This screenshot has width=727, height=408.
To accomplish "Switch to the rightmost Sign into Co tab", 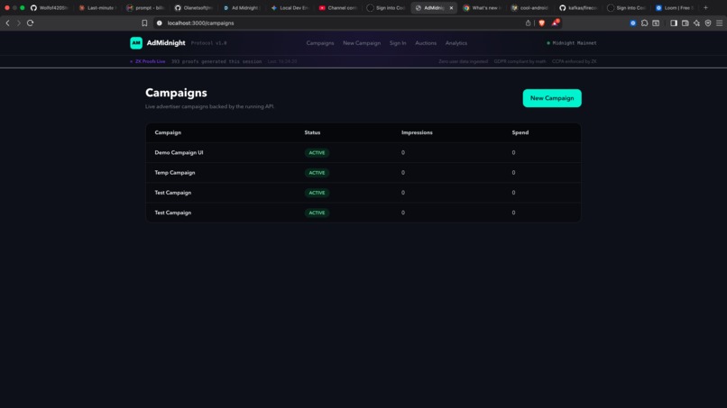I will coord(626,8).
